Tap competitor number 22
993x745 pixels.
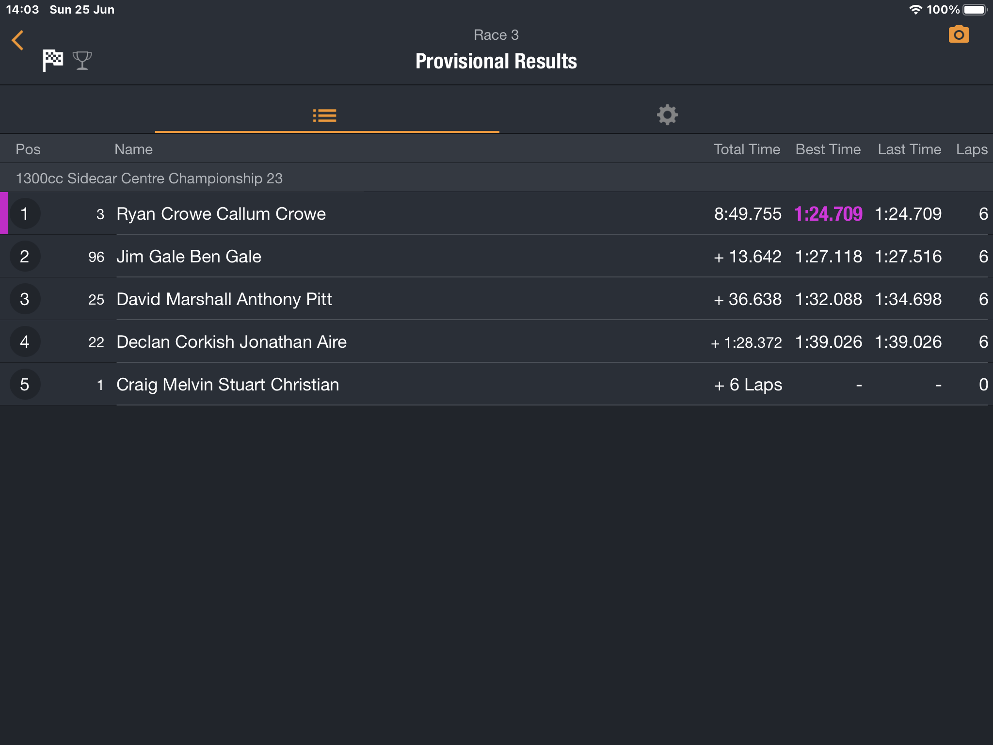tap(96, 342)
